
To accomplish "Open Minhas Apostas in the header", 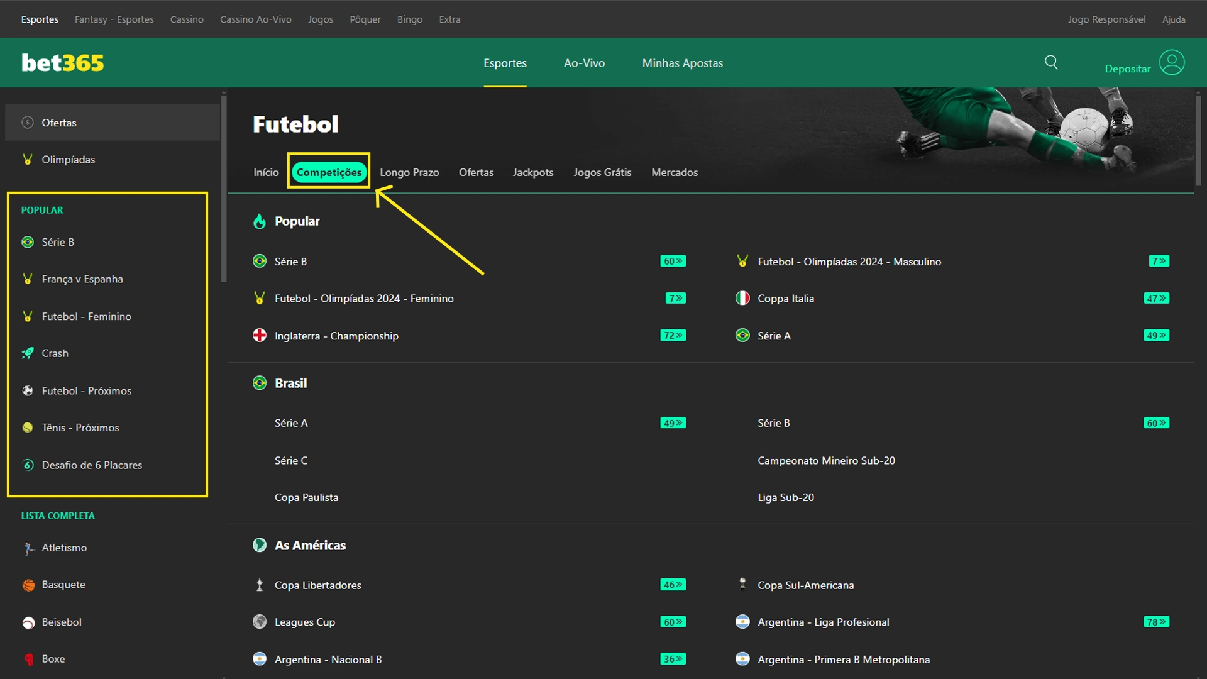I will [682, 63].
